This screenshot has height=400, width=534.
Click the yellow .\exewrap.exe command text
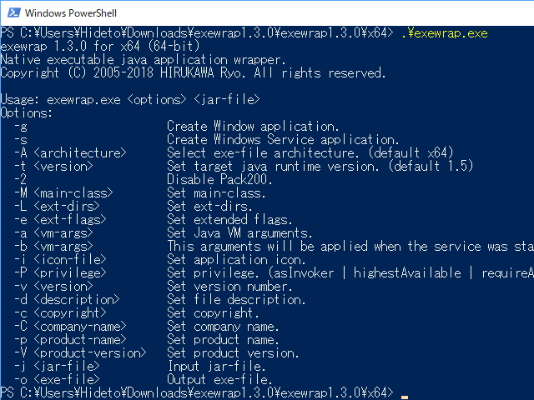click(443, 33)
